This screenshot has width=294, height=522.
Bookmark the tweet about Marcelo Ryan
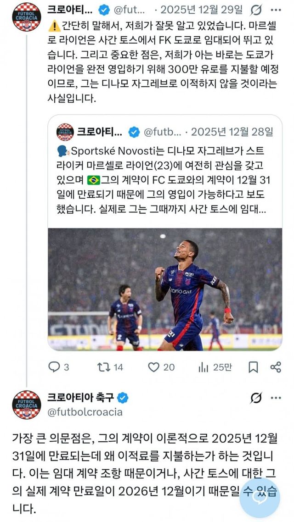pyautogui.click(x=253, y=367)
